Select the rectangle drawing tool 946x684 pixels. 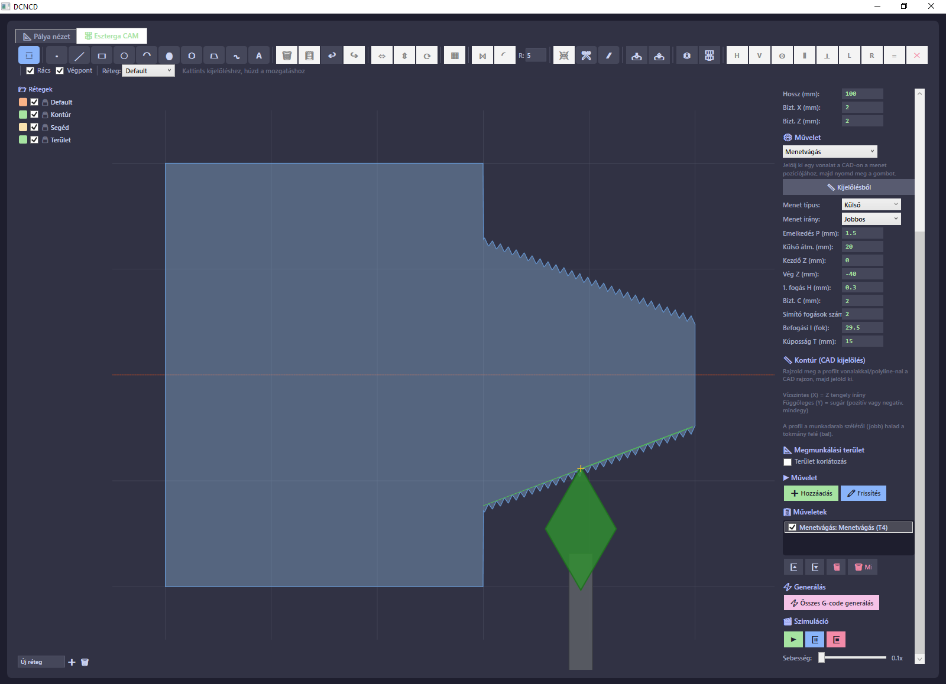pos(102,56)
